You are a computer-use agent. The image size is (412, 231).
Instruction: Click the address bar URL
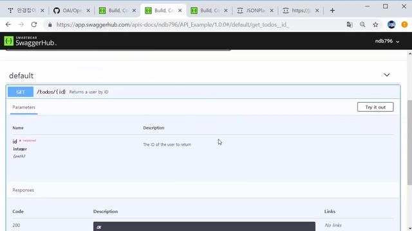pyautogui.click(x=172, y=25)
